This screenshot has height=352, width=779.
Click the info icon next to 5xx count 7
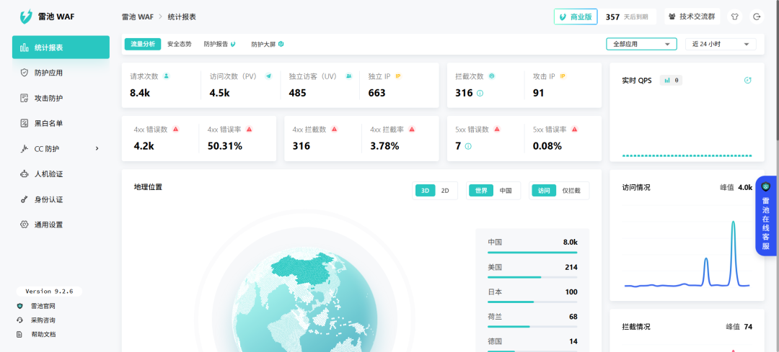pos(468,146)
